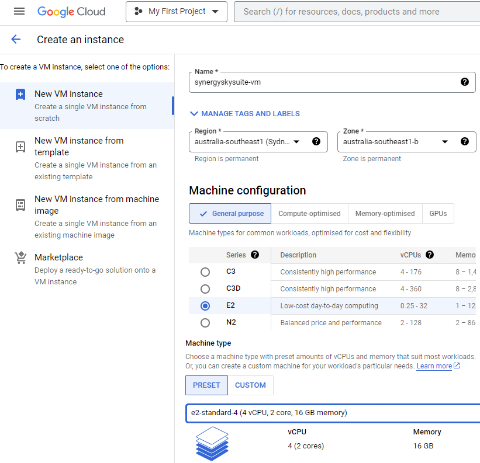Select the General purpose tab
This screenshot has height=463, width=480.
coord(230,213)
